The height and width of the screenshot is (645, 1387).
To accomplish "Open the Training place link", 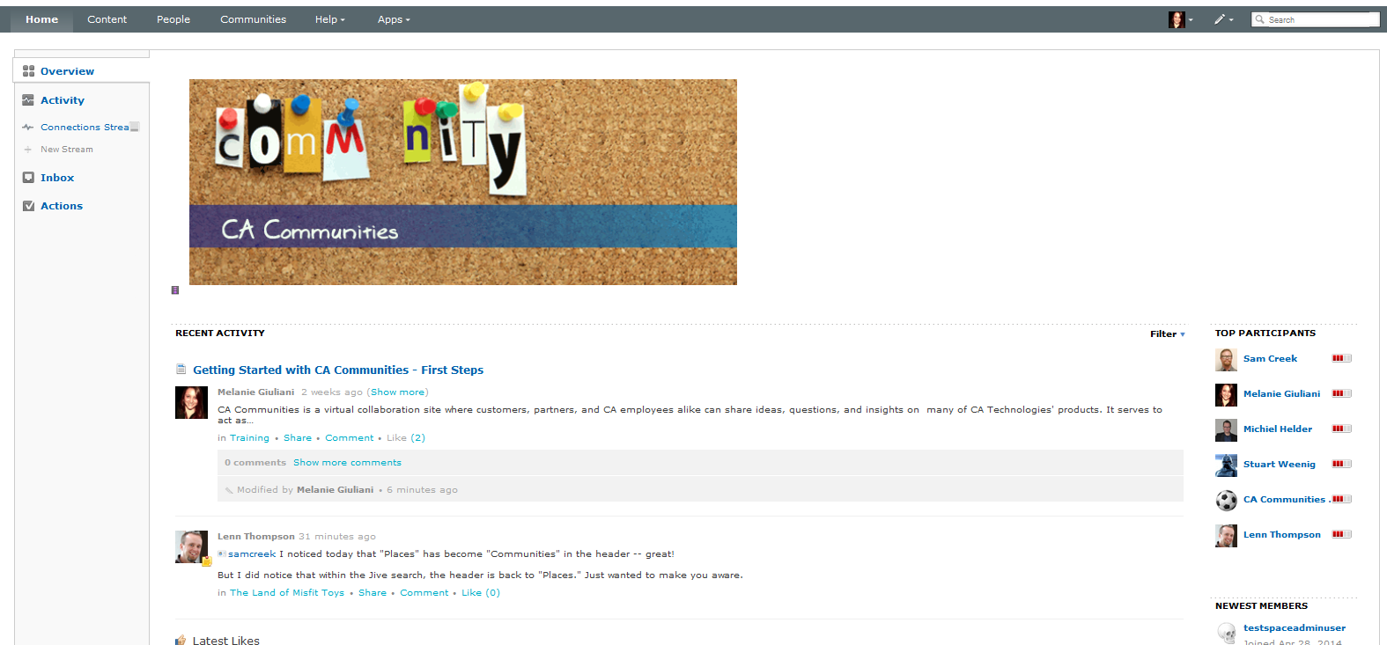I will (x=250, y=438).
